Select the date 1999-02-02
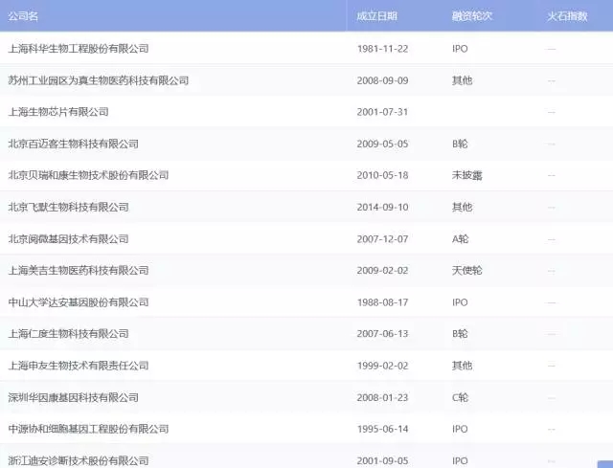The image size is (613, 468). [382, 366]
